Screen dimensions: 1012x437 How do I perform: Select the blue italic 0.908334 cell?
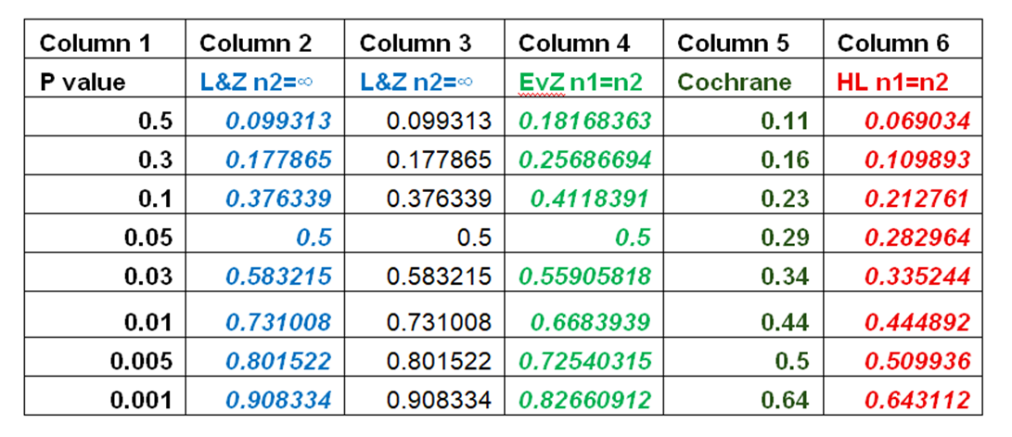tap(277, 401)
